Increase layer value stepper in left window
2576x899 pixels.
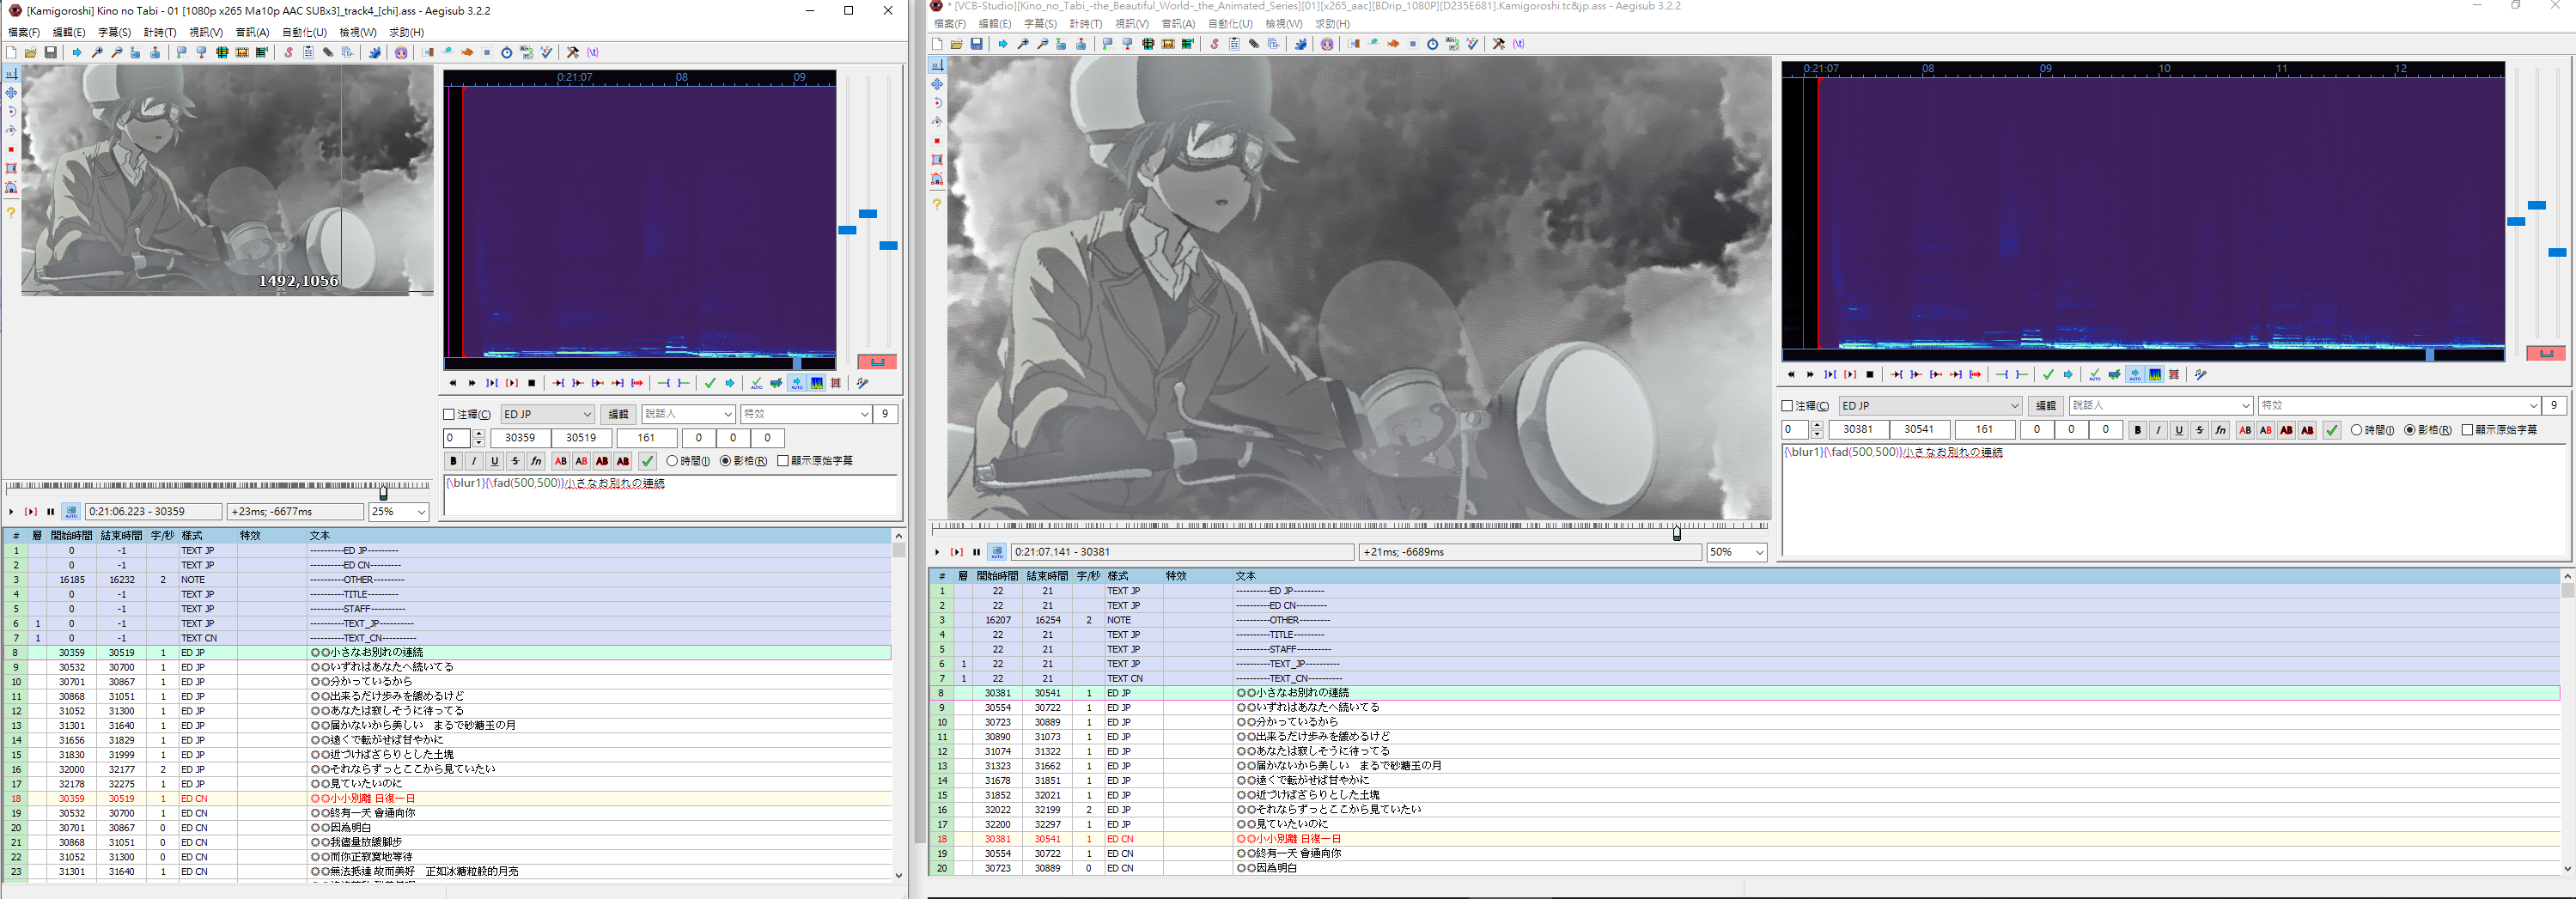pos(478,434)
